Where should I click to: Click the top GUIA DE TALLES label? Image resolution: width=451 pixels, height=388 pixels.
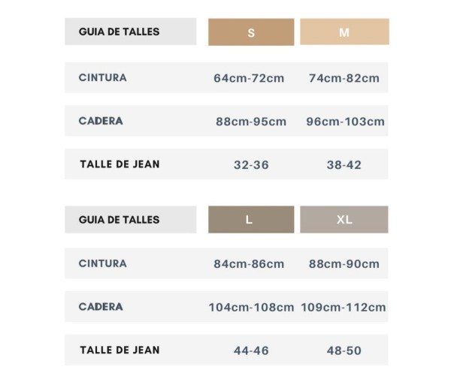click(119, 32)
